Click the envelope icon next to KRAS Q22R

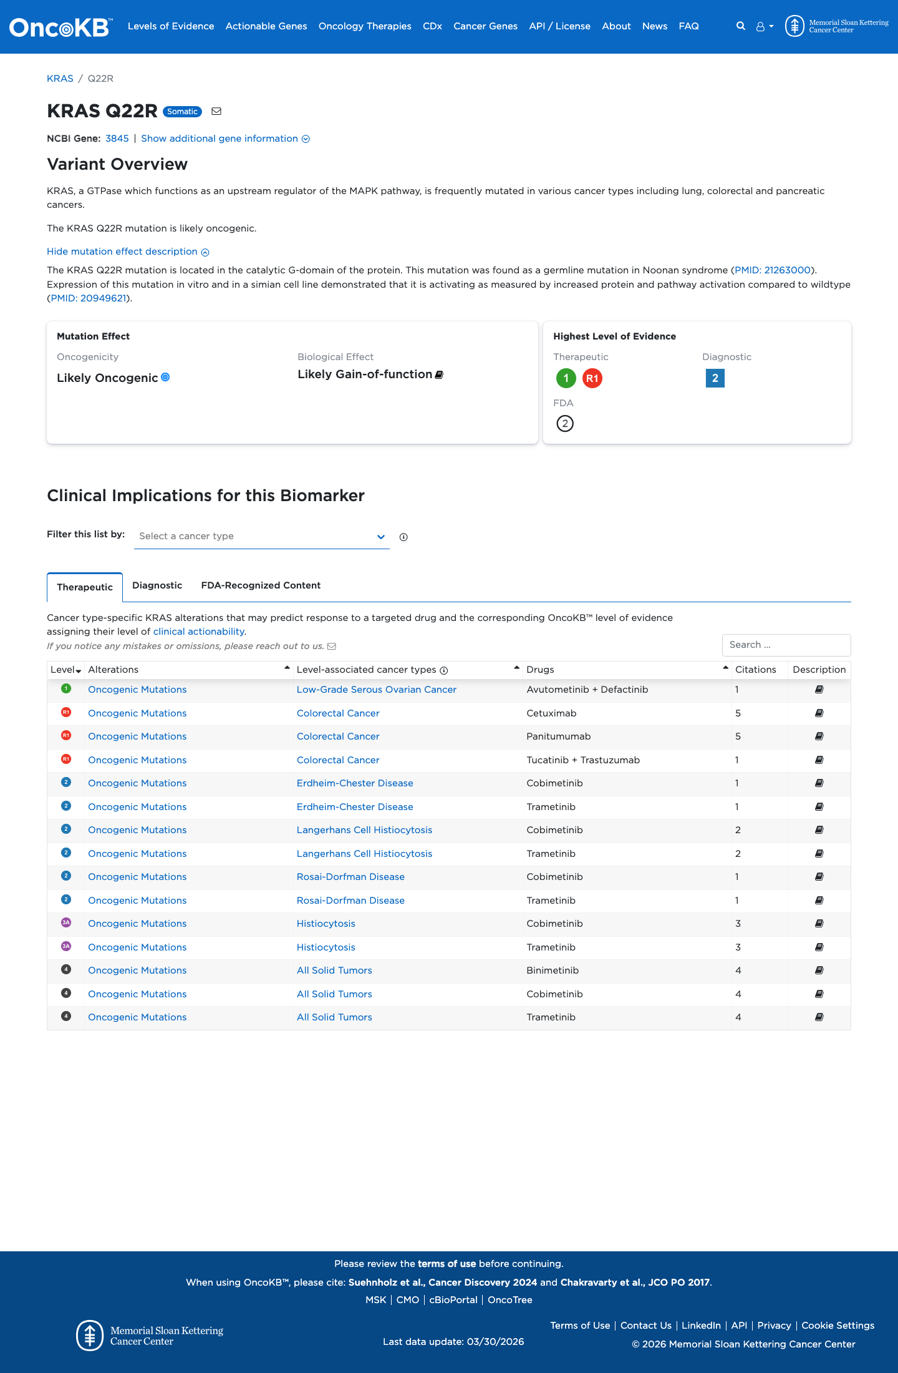(216, 111)
